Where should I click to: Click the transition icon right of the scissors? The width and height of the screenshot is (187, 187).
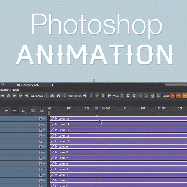[x=42, y=111]
